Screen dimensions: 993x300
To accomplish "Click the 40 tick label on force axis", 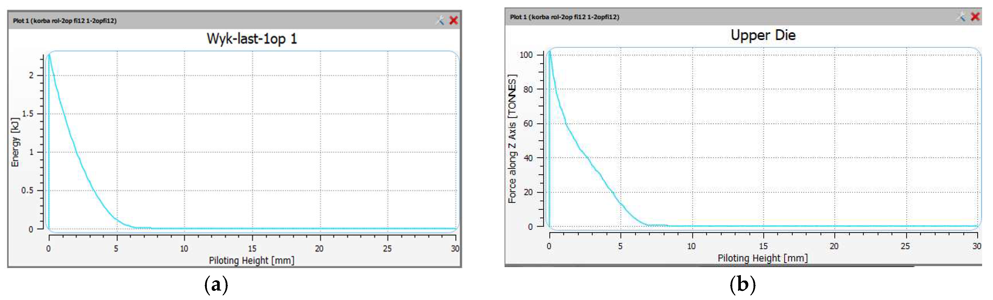I will [x=528, y=158].
